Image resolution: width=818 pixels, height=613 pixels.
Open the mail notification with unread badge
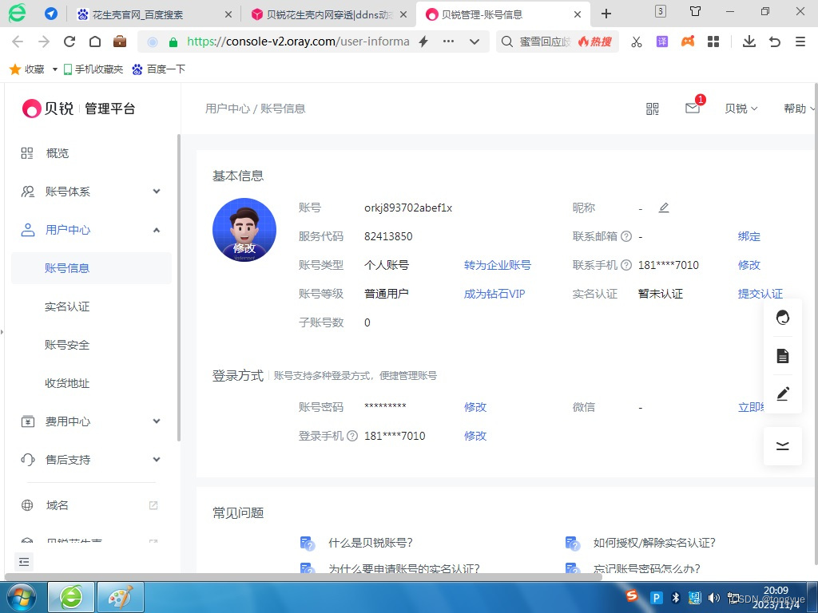coord(692,110)
